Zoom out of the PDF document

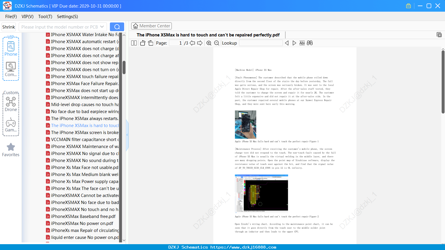(217, 43)
